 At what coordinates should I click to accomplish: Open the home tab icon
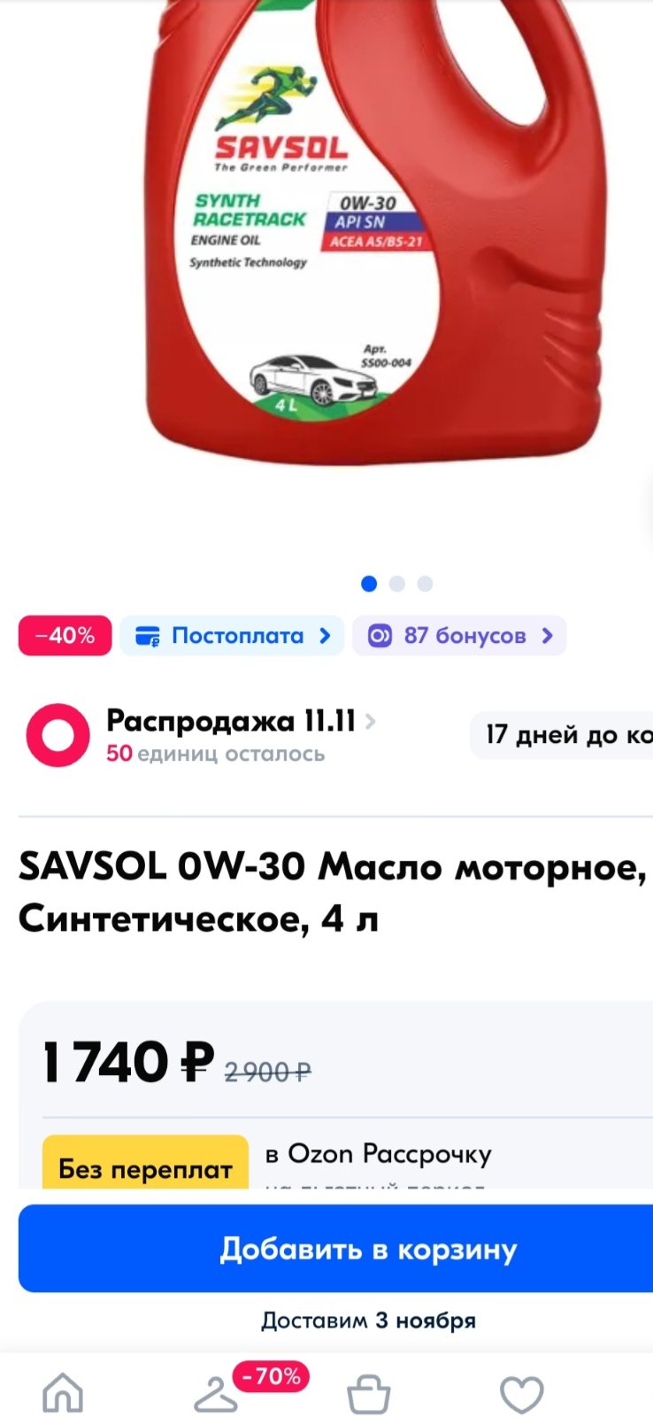tap(64, 1393)
